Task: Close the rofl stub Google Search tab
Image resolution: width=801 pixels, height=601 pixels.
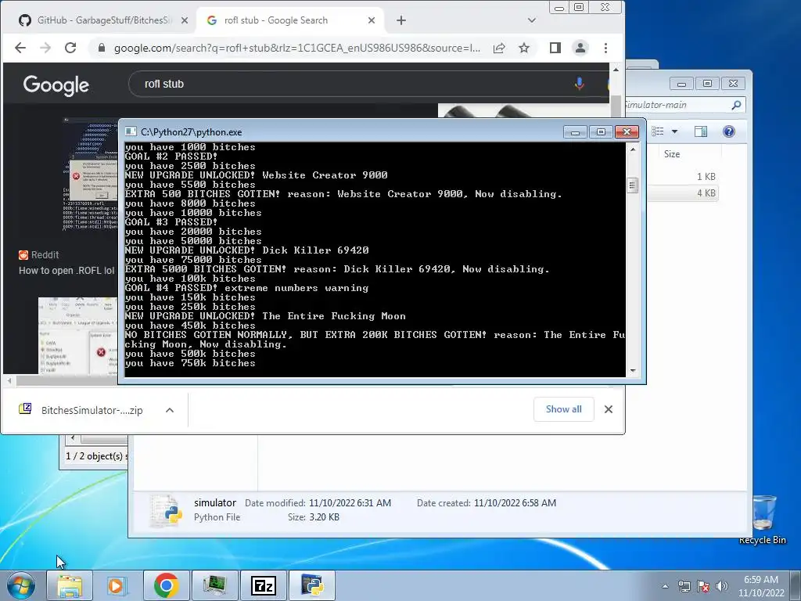Action: coord(372,20)
